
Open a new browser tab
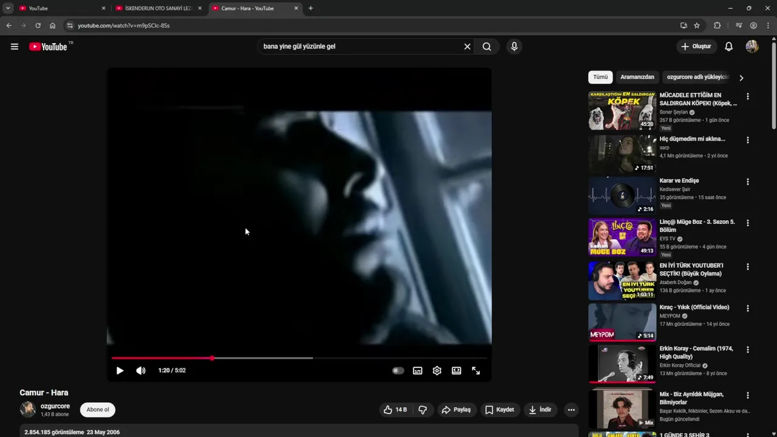(x=311, y=8)
